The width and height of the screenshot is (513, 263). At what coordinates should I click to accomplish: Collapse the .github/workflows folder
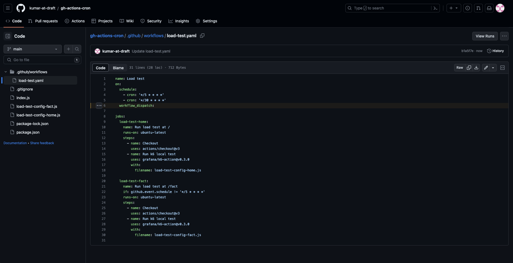pyautogui.click(x=6, y=72)
